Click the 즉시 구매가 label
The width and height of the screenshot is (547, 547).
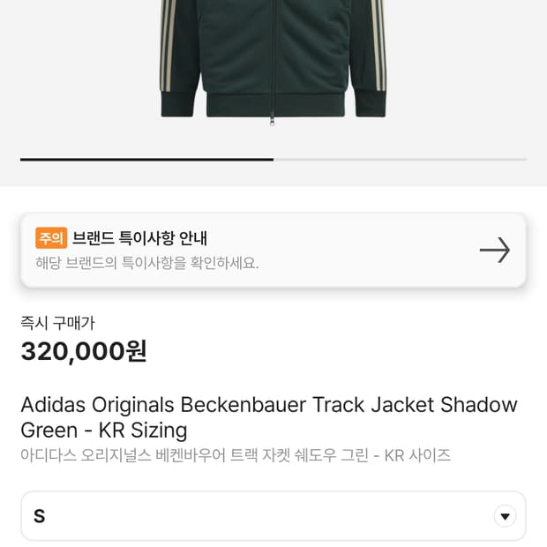[57, 323]
